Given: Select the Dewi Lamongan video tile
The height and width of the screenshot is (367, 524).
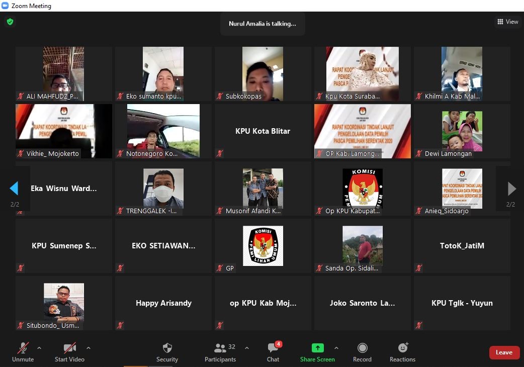Looking at the screenshot, I should coord(462,131).
